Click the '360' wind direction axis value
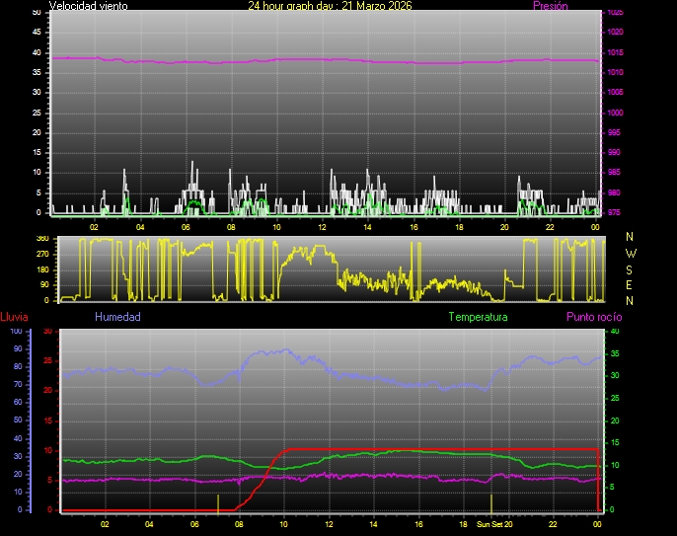The width and height of the screenshot is (677, 536). point(41,239)
